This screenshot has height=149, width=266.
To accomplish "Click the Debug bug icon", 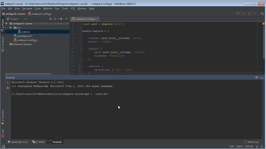I will (x=249, y=14).
